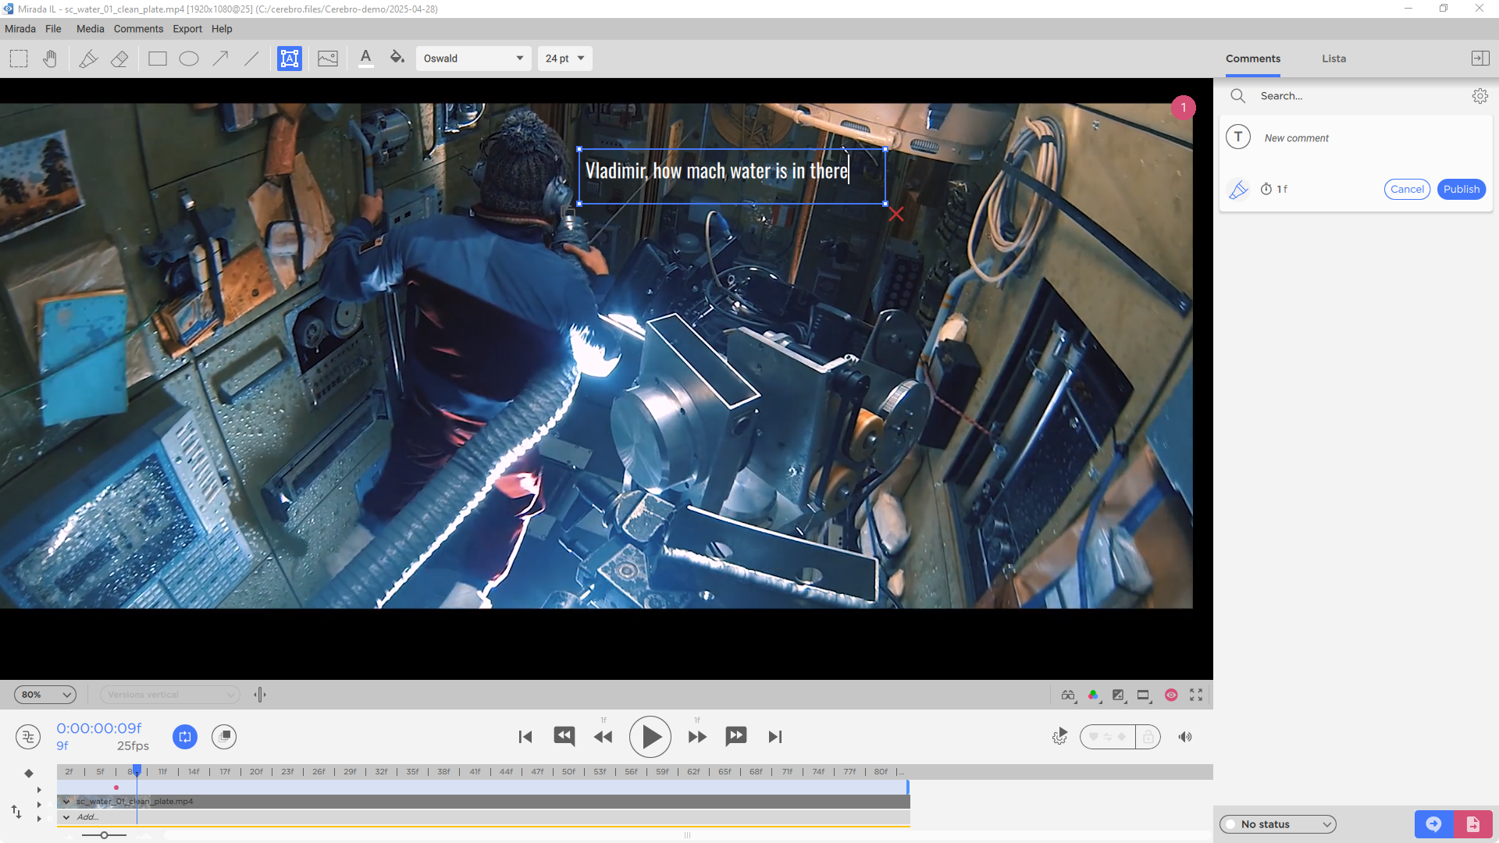Open the Media menu

[x=90, y=29]
